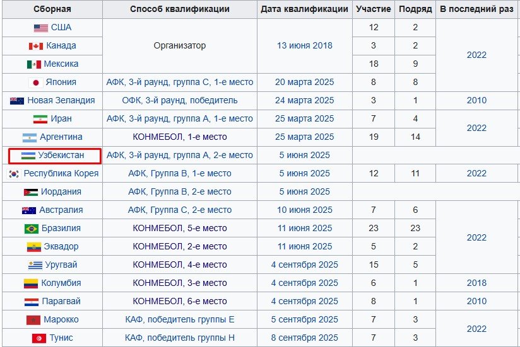Click the Australia flag icon
The image size is (520, 347).
pyautogui.click(x=29, y=210)
